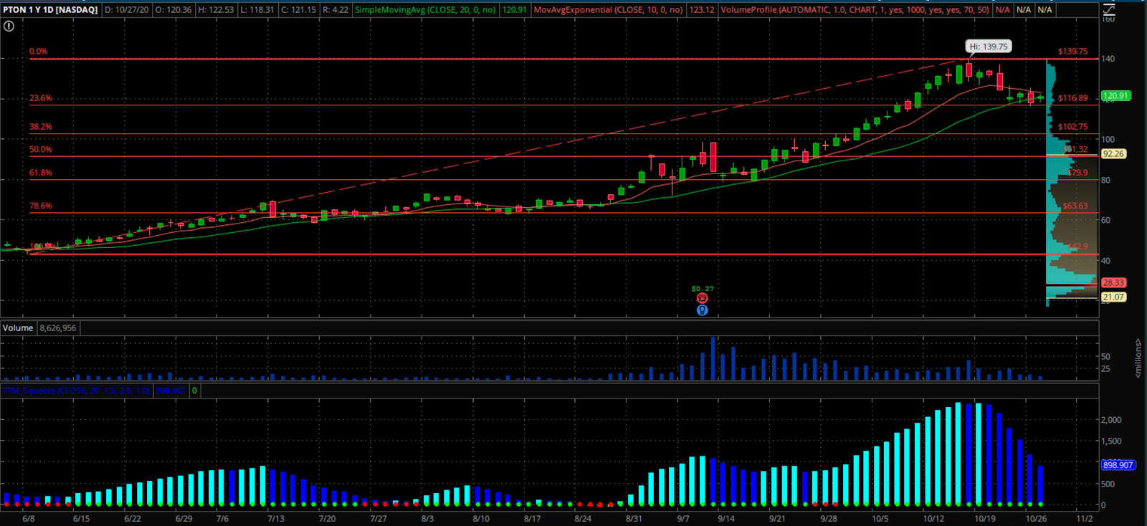1147x526 pixels.
Task: Click the 7/13 date on time axis
Action: (276, 519)
